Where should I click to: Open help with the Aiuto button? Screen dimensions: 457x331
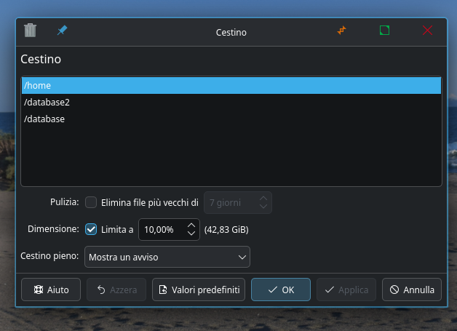point(51,290)
